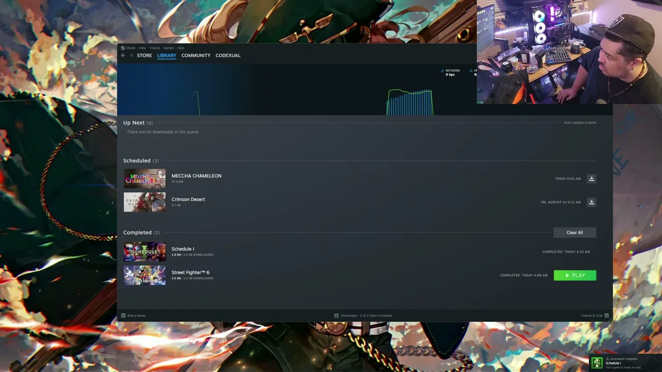Open the Friends & Chat icon
Viewport: 662px width, 372px height.
pyautogui.click(x=607, y=316)
